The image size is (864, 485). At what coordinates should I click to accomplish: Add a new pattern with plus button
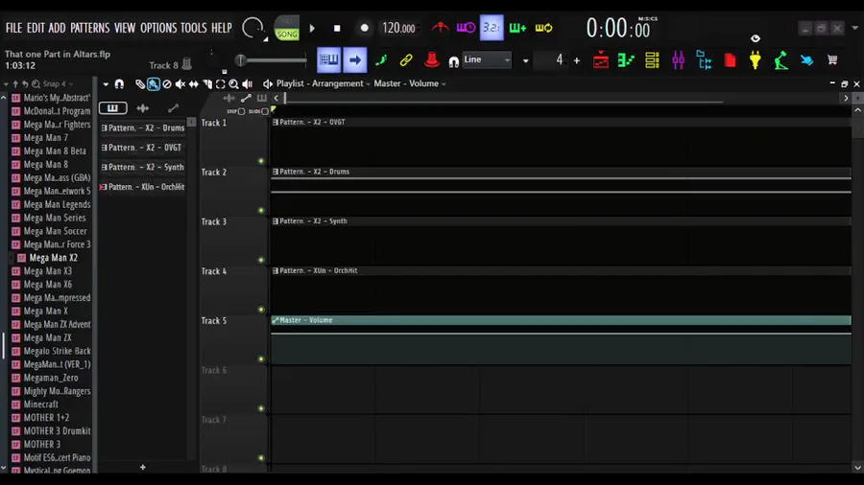(x=143, y=467)
